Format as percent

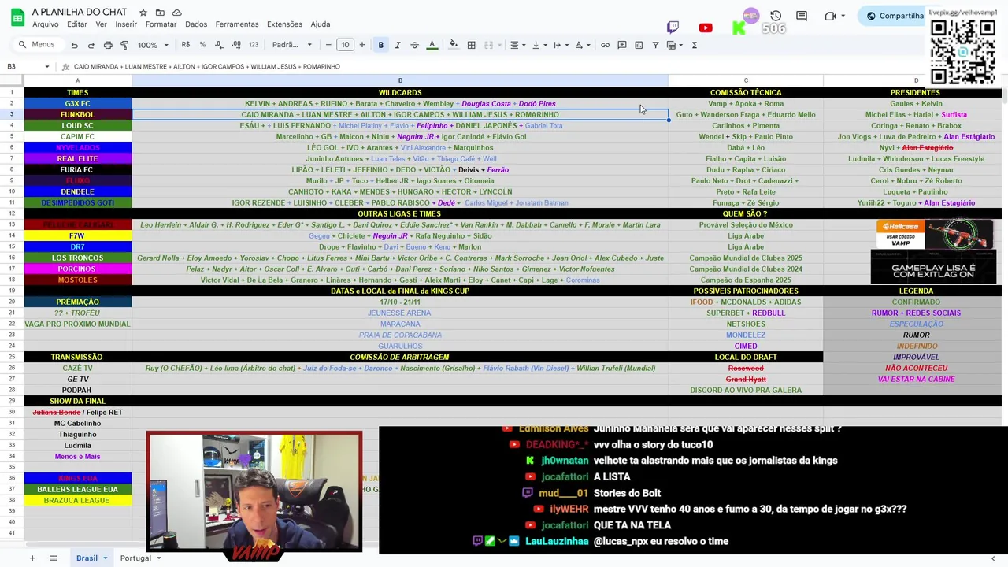point(202,45)
